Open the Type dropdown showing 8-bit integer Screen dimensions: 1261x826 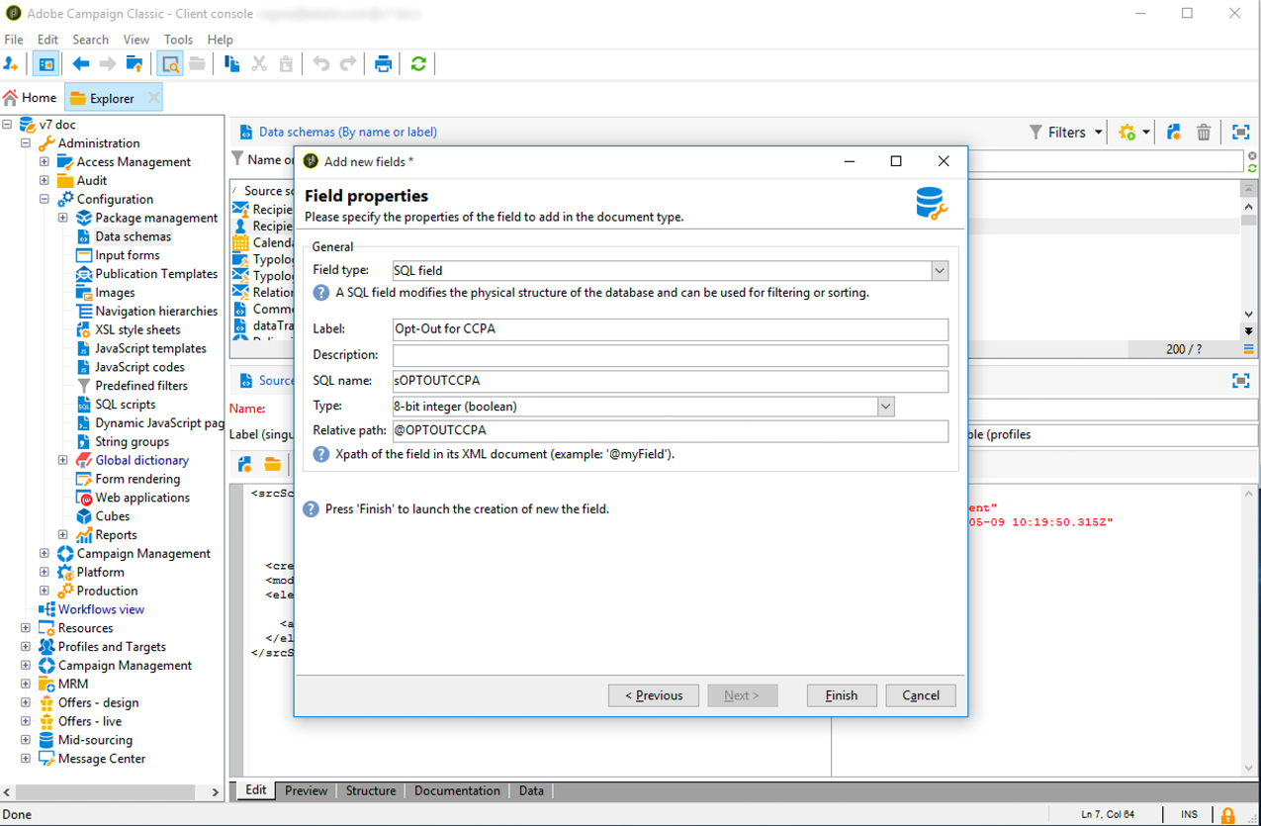coord(885,406)
